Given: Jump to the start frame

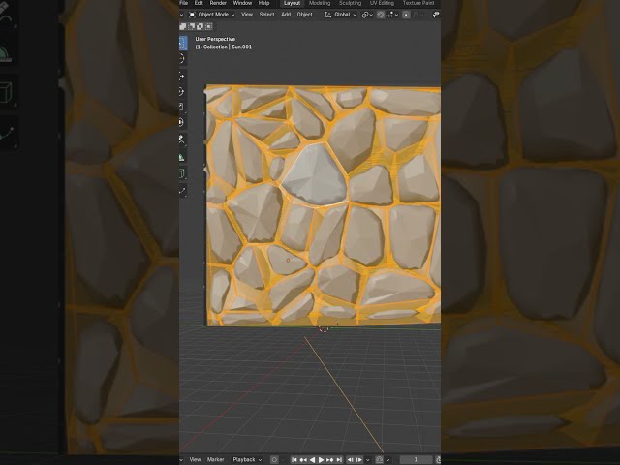Looking at the screenshot, I should point(294,460).
